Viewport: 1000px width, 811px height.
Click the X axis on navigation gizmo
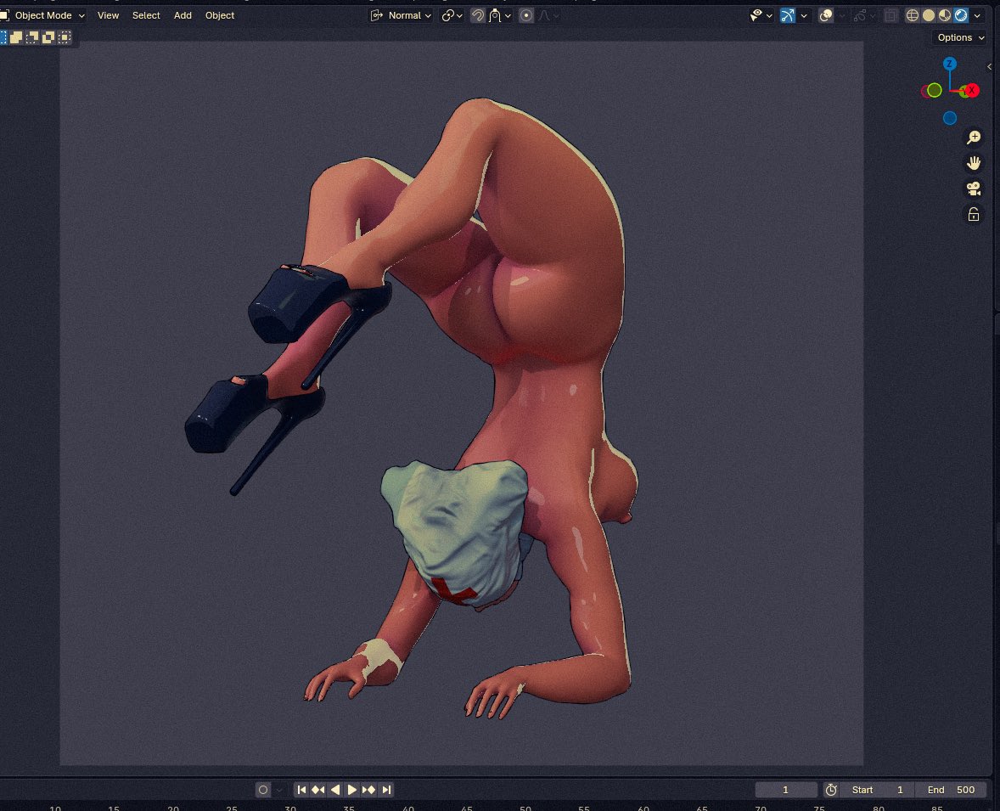coord(971,91)
